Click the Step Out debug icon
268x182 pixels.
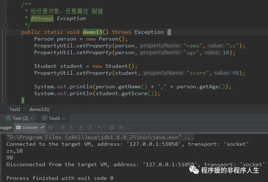pos(90,127)
